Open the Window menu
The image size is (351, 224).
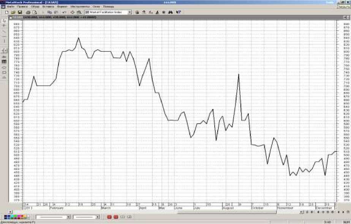pyautogui.click(x=96, y=7)
